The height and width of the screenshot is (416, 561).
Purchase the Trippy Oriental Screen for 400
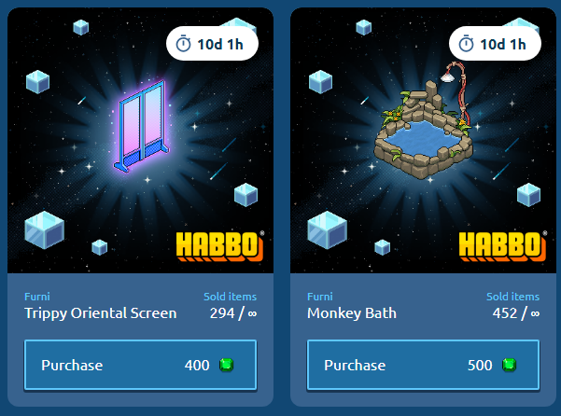click(140, 365)
